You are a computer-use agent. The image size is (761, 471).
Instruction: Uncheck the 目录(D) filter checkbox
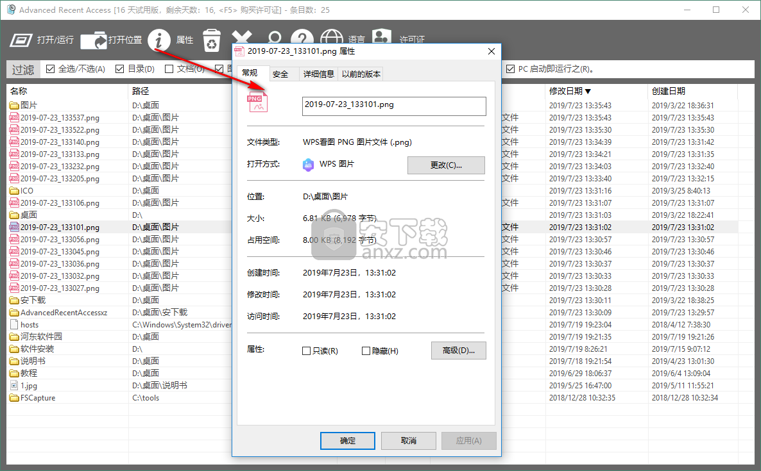click(119, 69)
